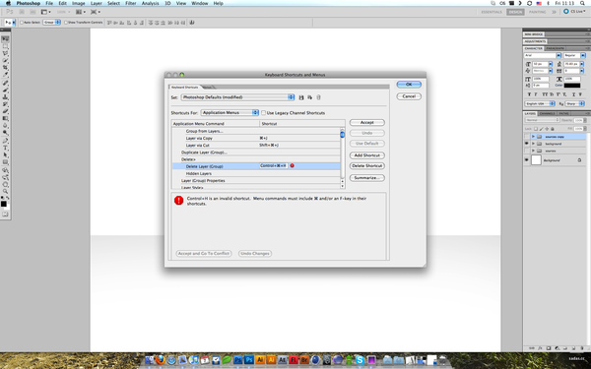591x369 pixels.
Task: Expand the sources copy layer group
Action: point(533,137)
